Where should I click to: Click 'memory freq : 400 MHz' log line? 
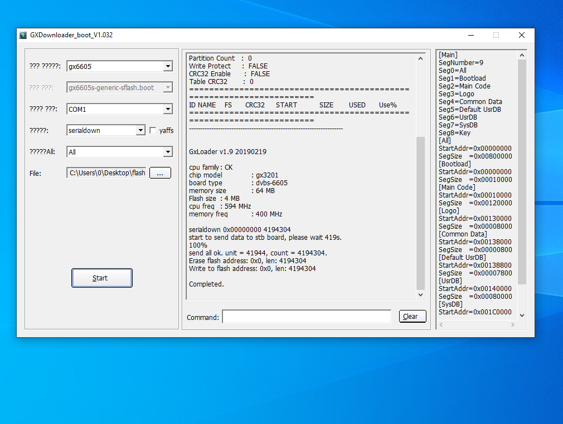[236, 214]
